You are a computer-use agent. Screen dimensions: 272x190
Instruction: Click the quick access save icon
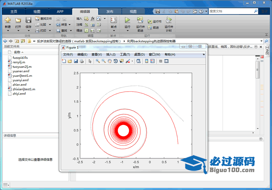coord(157,11)
